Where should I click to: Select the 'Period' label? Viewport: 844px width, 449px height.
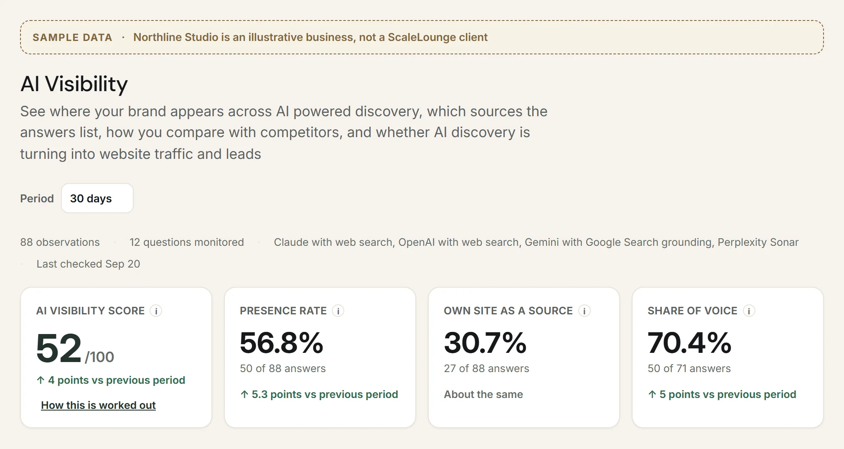[37, 198]
